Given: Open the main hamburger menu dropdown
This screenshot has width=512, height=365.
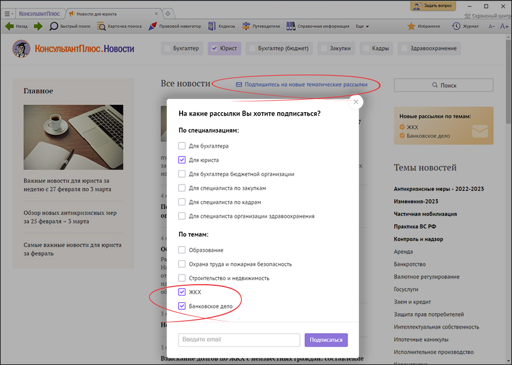Looking at the screenshot, I should pos(7,13).
